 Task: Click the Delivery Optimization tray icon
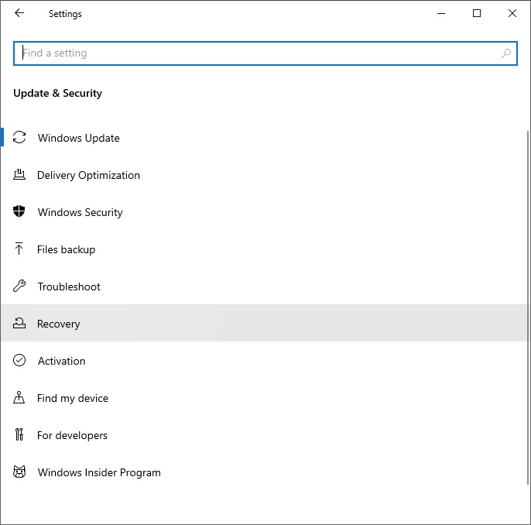coord(19,175)
